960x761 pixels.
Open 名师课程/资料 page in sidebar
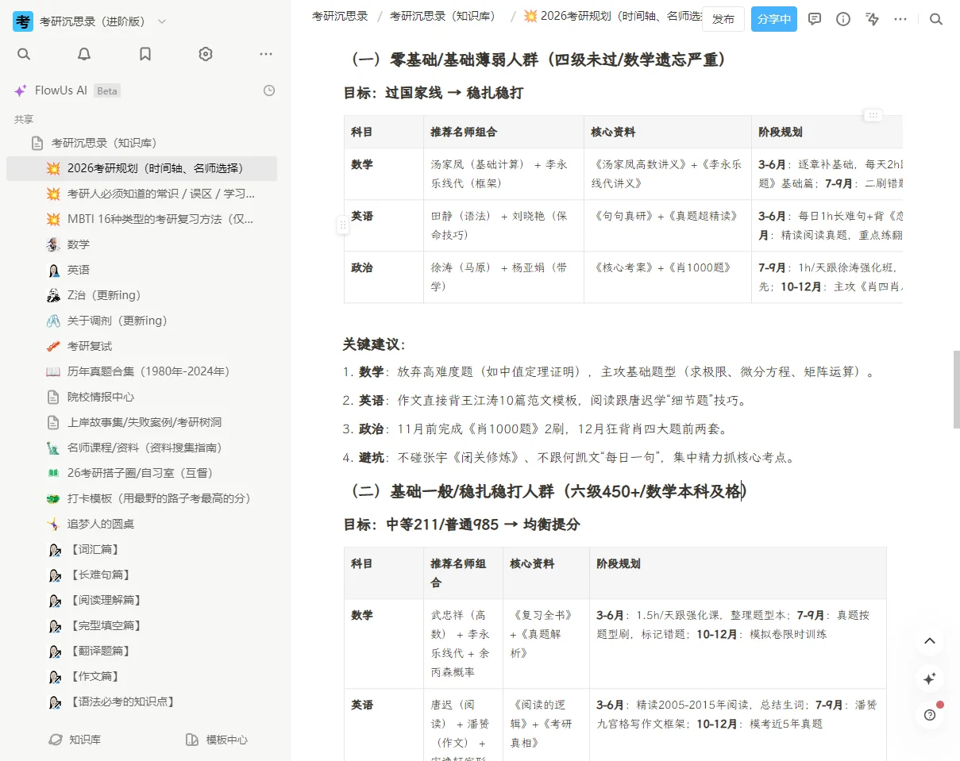141,448
